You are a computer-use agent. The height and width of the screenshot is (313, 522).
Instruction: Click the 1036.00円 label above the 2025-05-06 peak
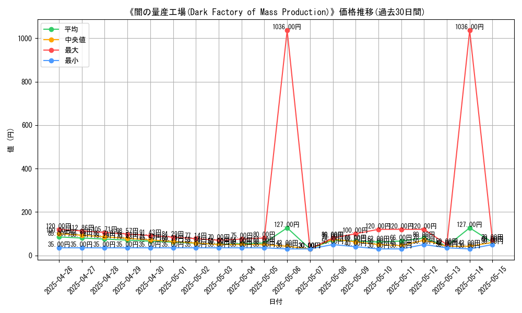287,27
